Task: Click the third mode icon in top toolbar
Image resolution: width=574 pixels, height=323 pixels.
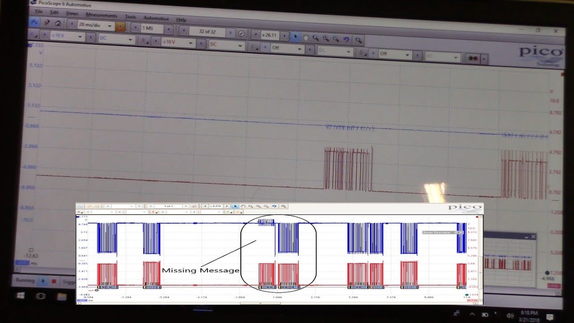Action: pos(58,23)
